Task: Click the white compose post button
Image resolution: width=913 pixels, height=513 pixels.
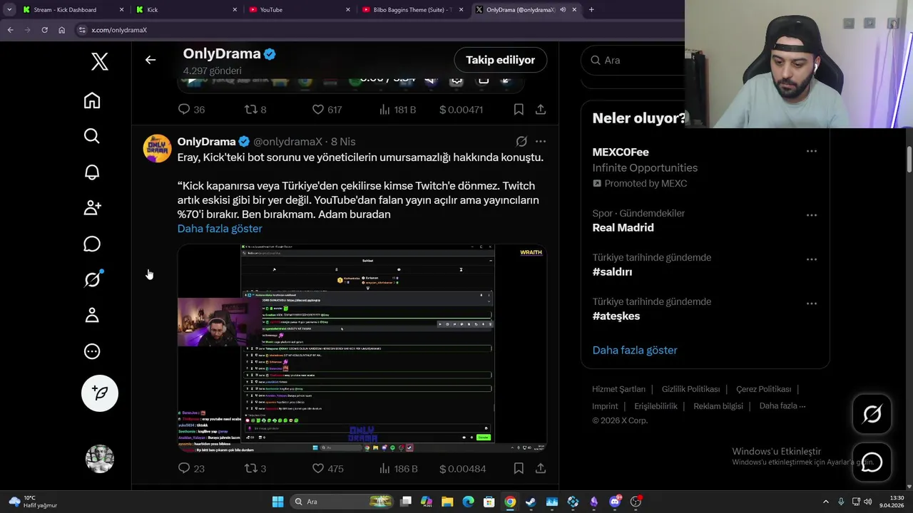Action: coord(100,393)
